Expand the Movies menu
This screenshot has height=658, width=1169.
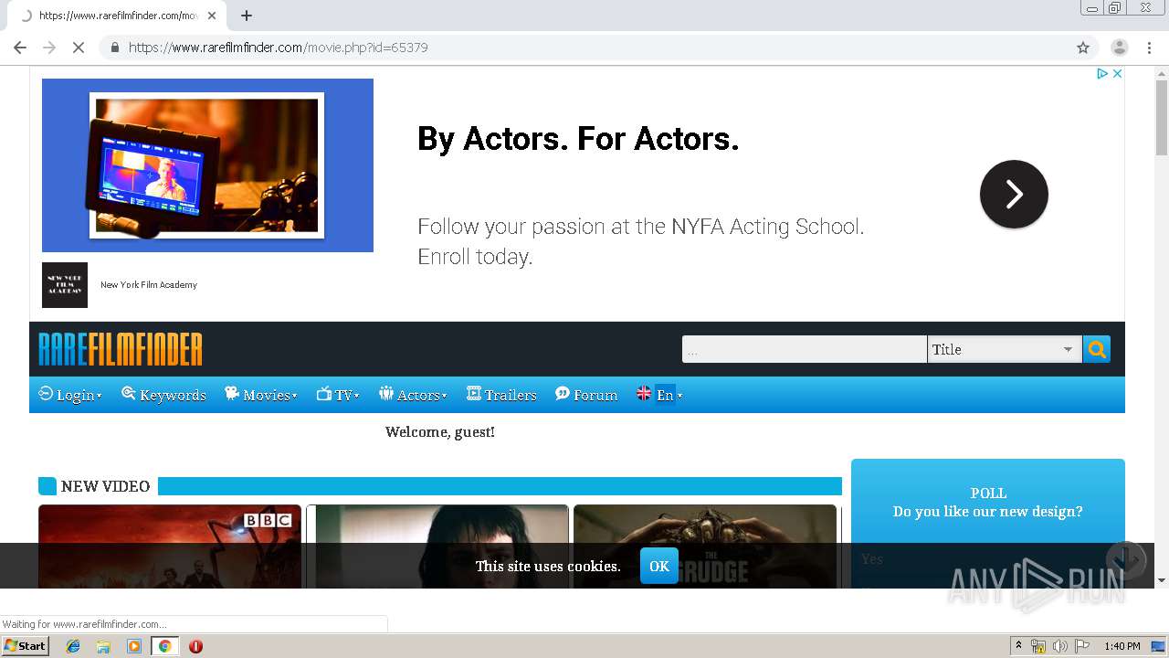click(x=261, y=395)
